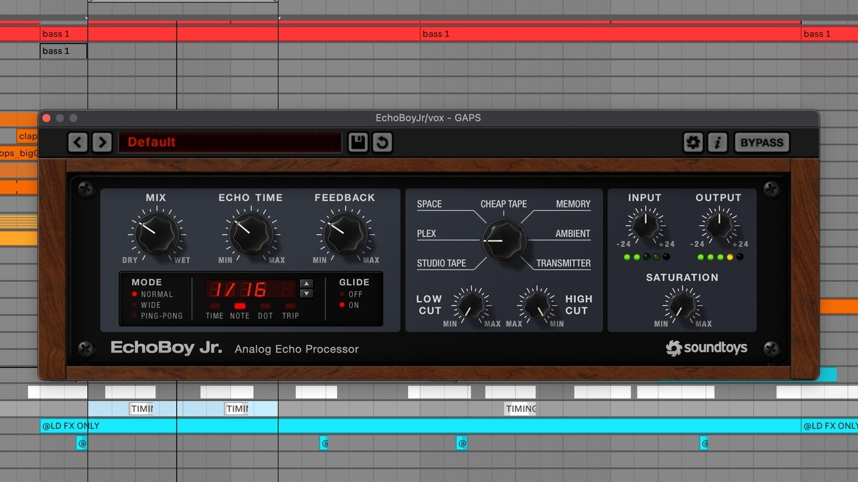Choose the PLEX echo style
Screen dimensions: 858x482
tap(426, 234)
